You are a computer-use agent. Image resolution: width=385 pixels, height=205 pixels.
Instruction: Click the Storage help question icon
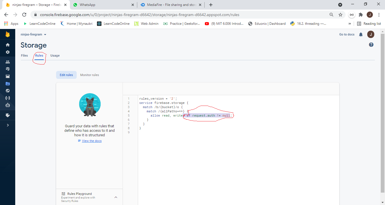pyautogui.click(x=371, y=45)
